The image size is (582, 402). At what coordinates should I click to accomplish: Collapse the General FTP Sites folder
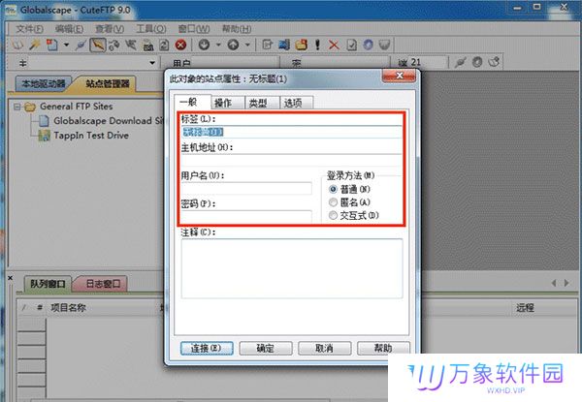tap(16, 108)
